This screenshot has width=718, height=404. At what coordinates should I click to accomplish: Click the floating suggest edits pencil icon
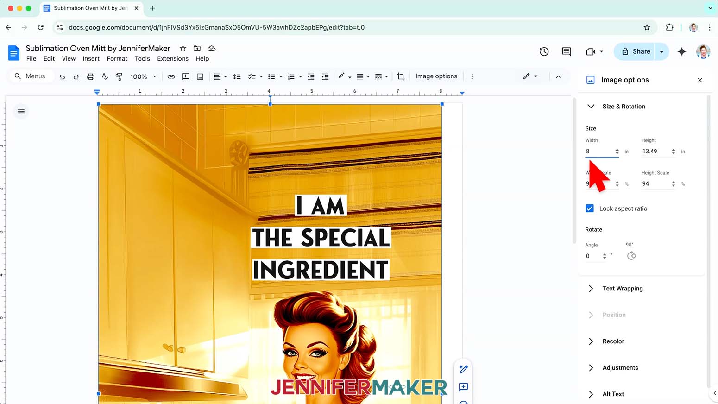(x=463, y=369)
